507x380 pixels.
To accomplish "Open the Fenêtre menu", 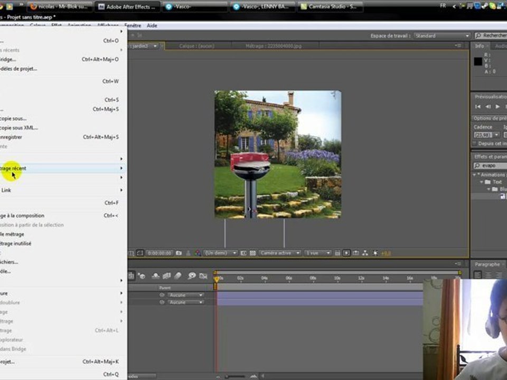I will point(133,25).
